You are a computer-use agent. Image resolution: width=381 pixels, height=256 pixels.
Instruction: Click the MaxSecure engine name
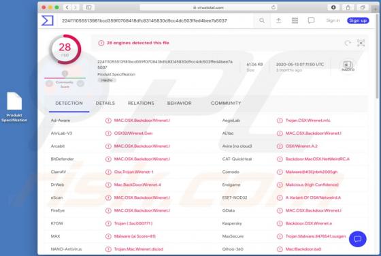(233, 236)
